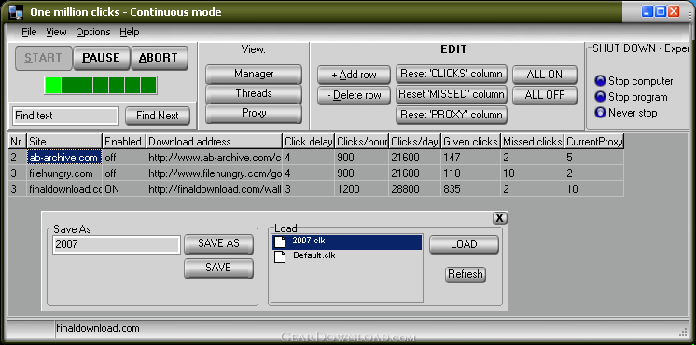Click the Default.clk file icon
This screenshot has width=696, height=345.
[280, 256]
